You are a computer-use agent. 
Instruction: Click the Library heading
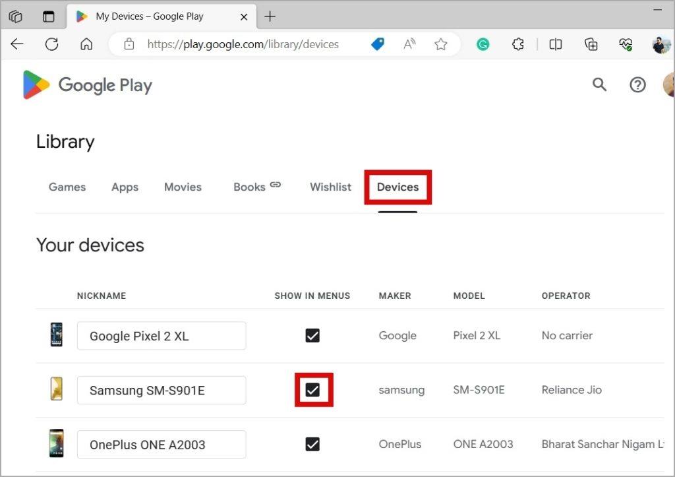tap(65, 142)
